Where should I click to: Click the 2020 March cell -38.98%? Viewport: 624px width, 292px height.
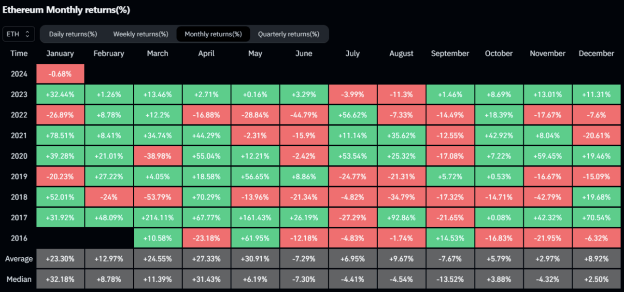click(157, 156)
